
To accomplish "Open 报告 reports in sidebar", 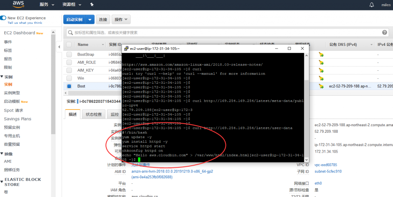I will pyautogui.click(x=8, y=59).
